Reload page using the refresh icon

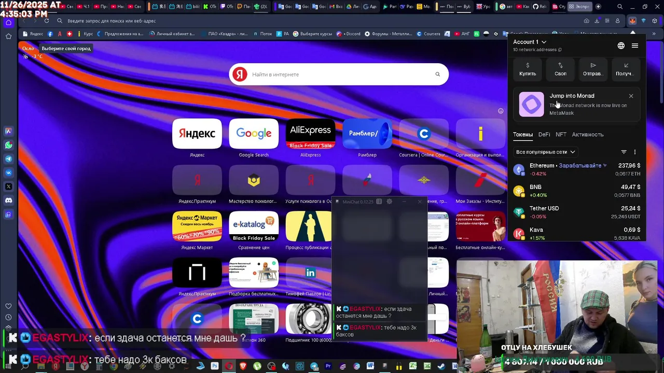(47, 21)
